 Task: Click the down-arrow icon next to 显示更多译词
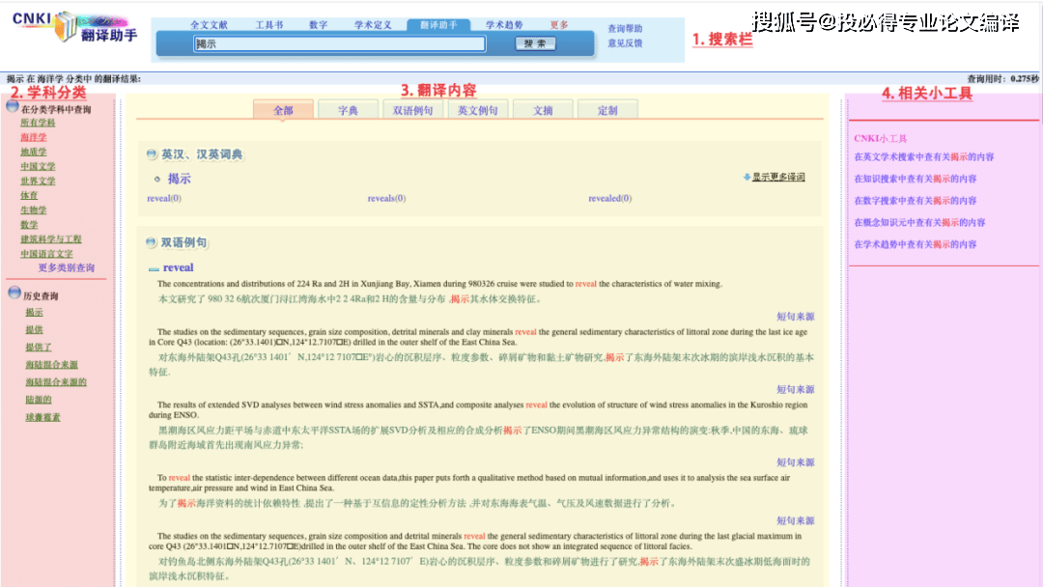[x=747, y=177]
